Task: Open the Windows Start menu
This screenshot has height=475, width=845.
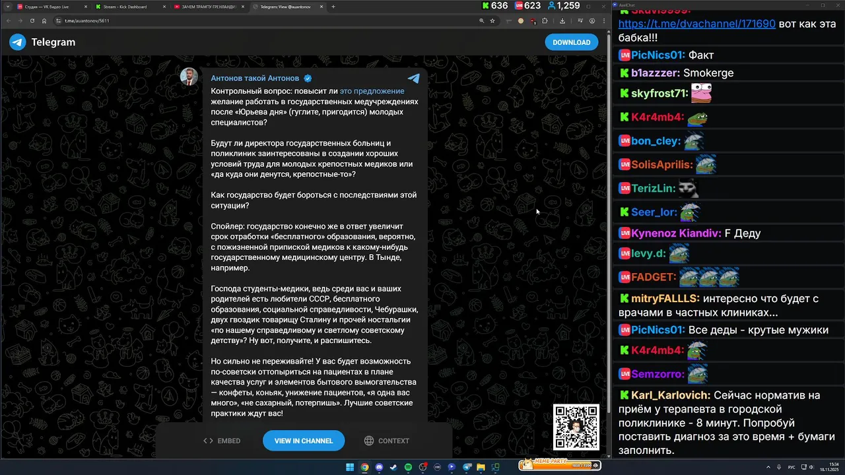Action: pyautogui.click(x=350, y=467)
